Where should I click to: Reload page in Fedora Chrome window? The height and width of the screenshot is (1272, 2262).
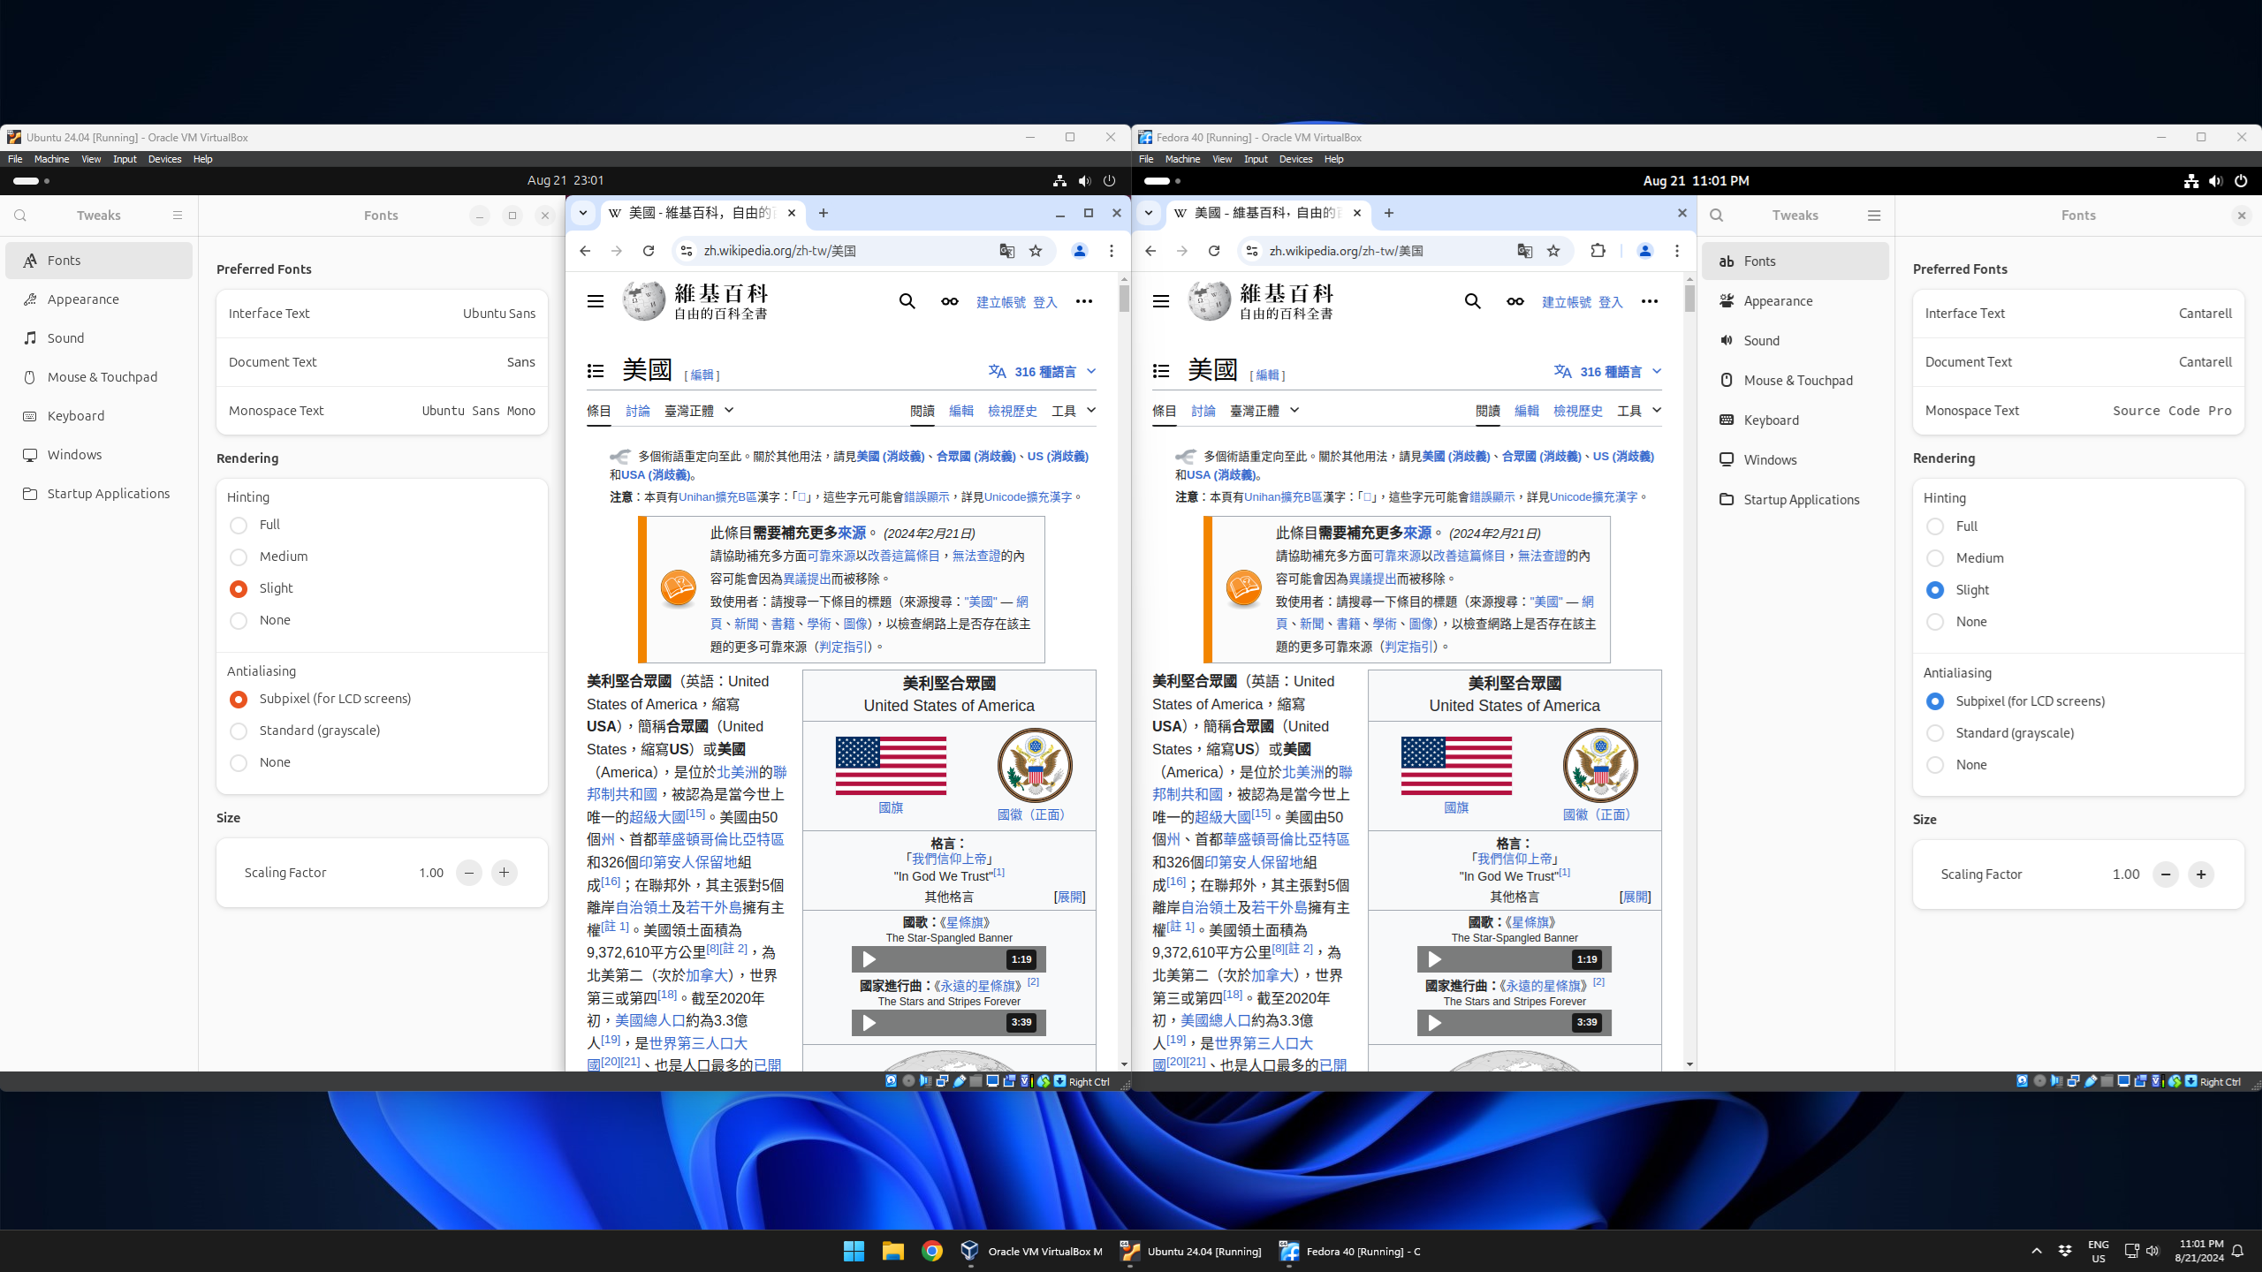click(1214, 251)
